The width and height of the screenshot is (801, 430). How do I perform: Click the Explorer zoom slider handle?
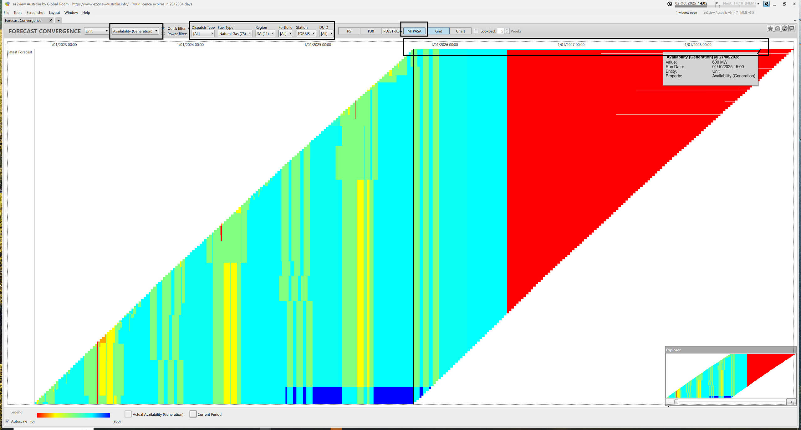tap(676, 402)
